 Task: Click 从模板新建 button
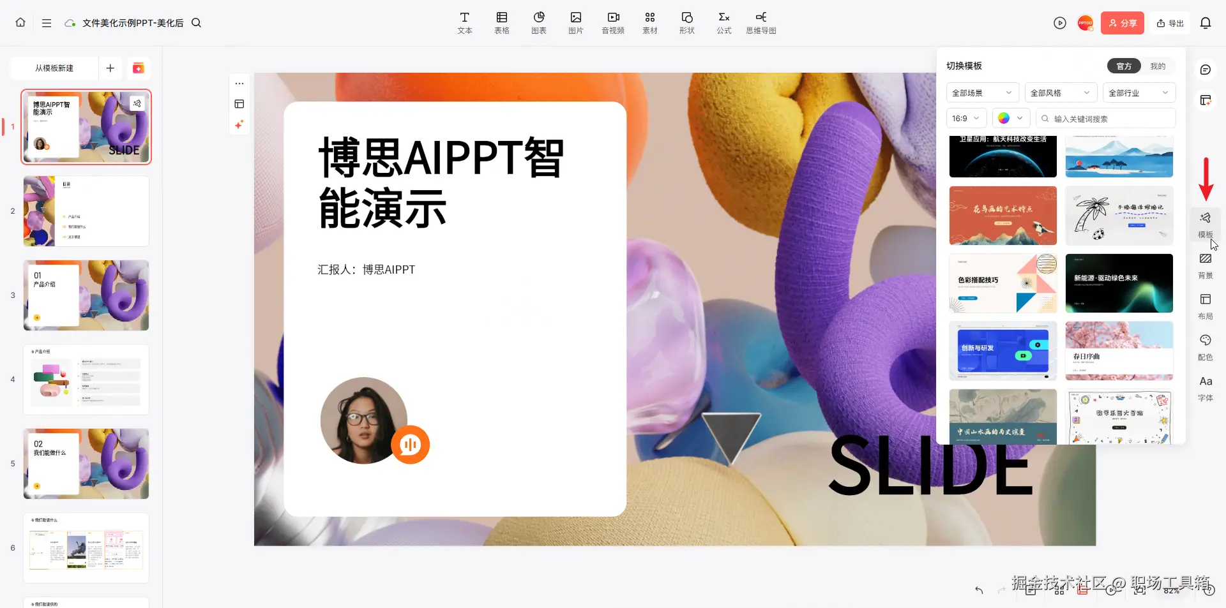tap(54, 68)
